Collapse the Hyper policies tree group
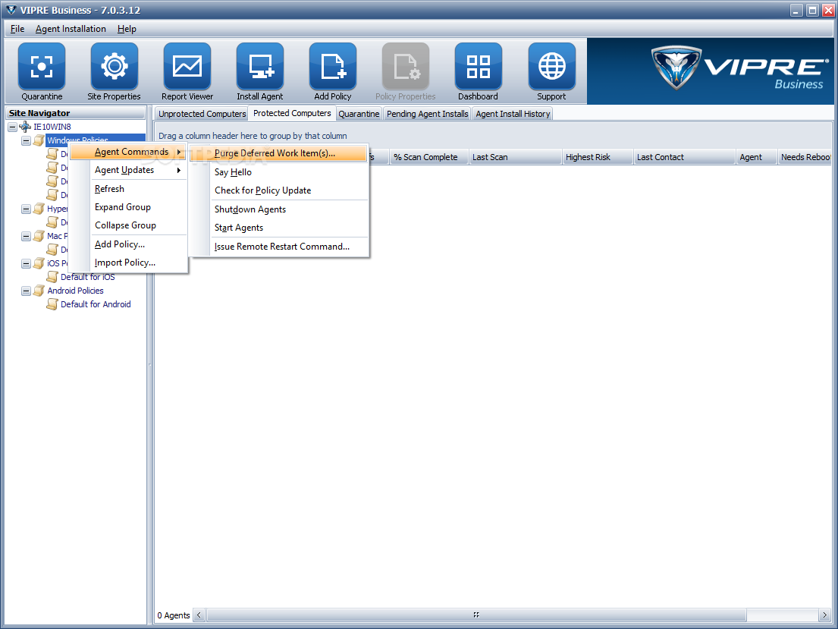This screenshot has height=629, width=838. pyautogui.click(x=26, y=209)
